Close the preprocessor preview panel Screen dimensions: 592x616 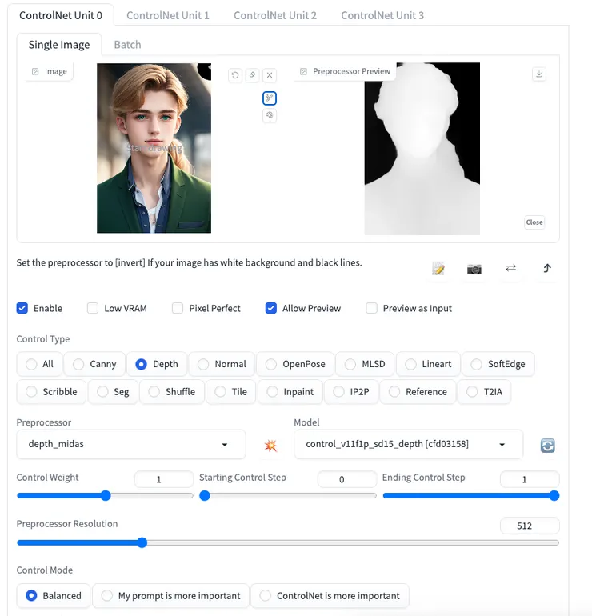(x=534, y=222)
